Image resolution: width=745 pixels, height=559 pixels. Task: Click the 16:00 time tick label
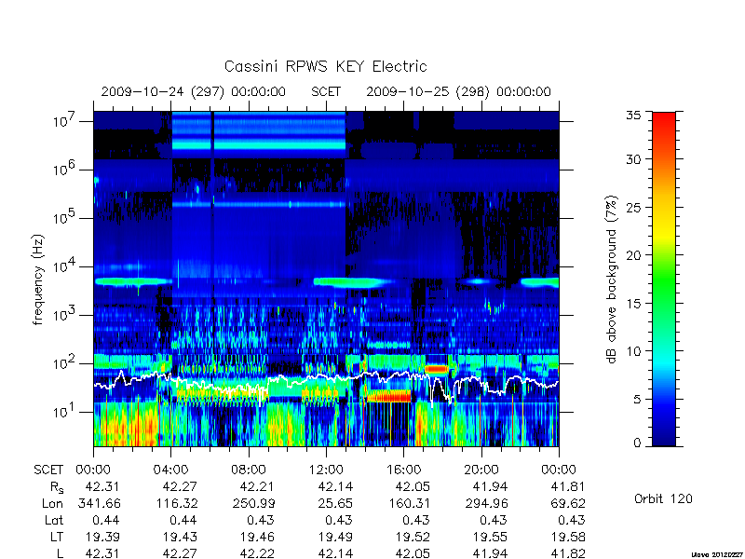click(404, 470)
